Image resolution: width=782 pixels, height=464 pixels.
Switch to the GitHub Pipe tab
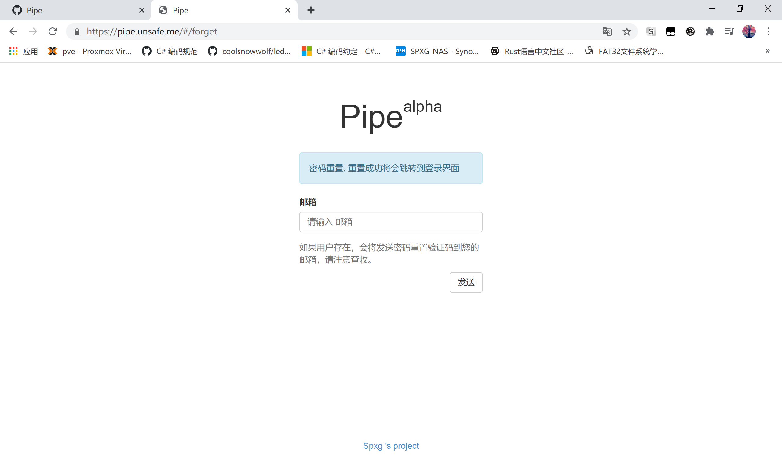pyautogui.click(x=75, y=10)
